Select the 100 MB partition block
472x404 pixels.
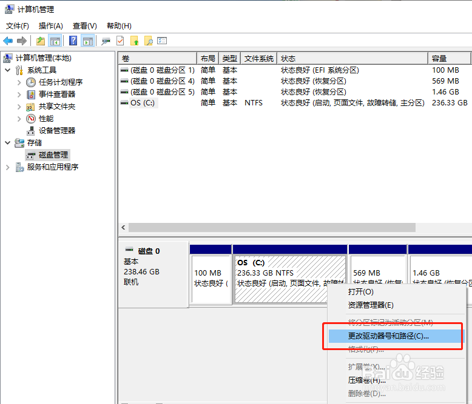[x=211, y=274]
